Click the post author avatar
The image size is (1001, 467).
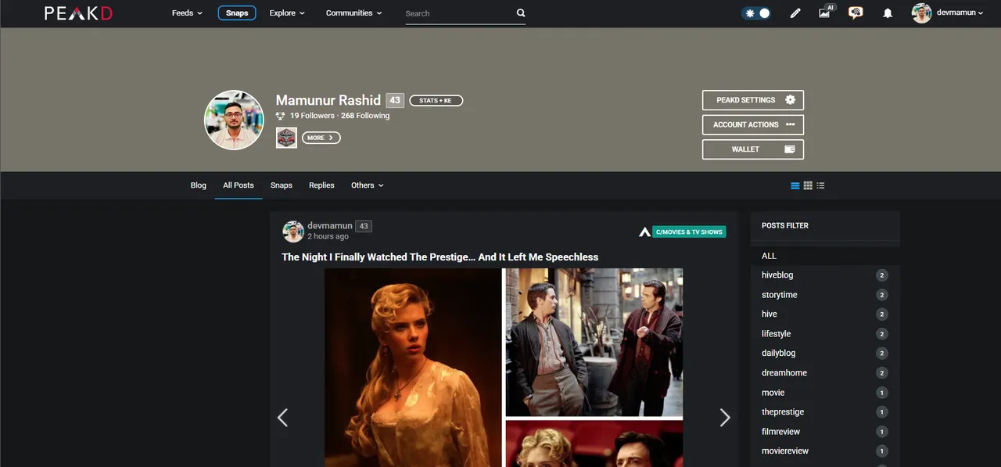(x=293, y=231)
